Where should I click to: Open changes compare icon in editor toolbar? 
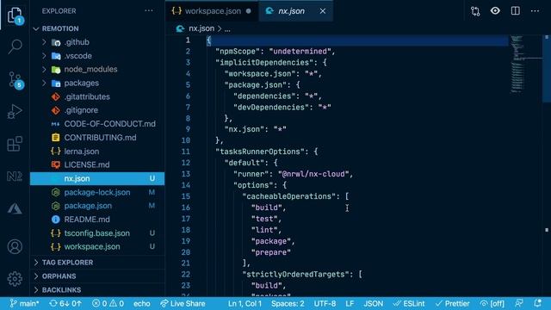(475, 11)
